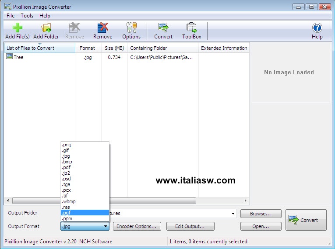Image resolution: width=335 pixels, height=249 pixels.
Task: Select the highlighted .pgf format
Action: coord(85,213)
